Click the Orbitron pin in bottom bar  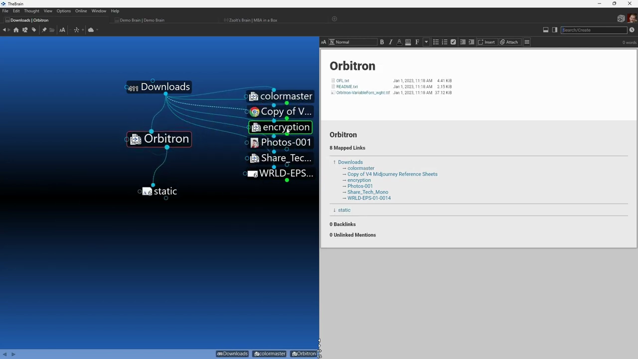(x=304, y=354)
